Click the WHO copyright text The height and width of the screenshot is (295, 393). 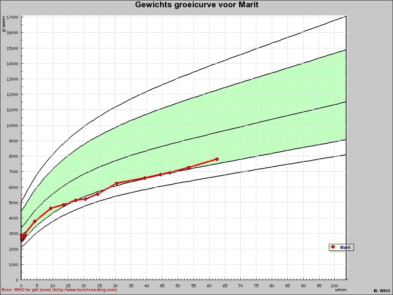tap(381, 291)
